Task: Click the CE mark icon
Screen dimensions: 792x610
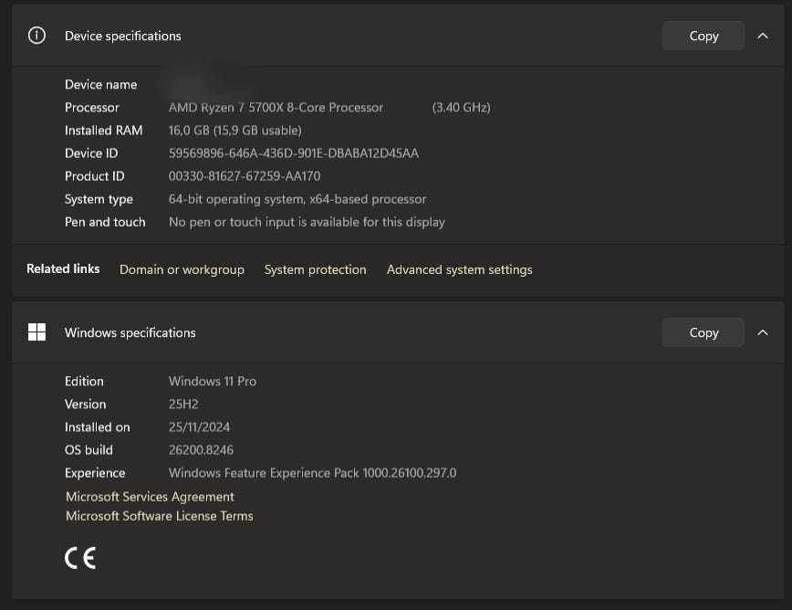Action: [x=80, y=558]
